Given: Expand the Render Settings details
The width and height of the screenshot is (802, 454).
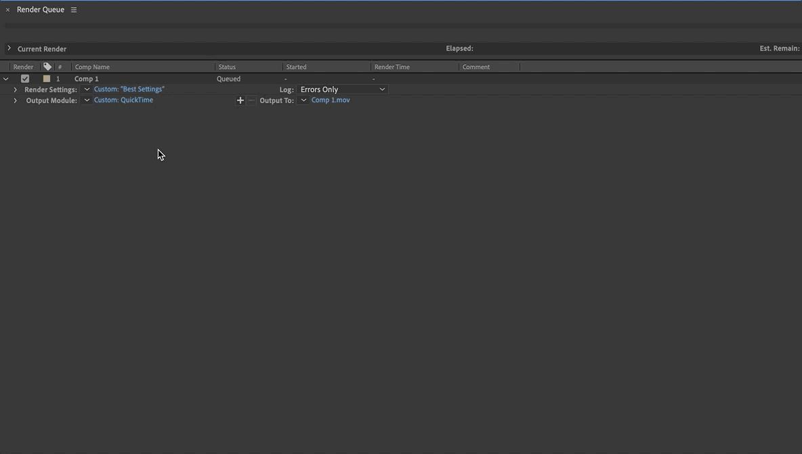Looking at the screenshot, I should [x=16, y=89].
